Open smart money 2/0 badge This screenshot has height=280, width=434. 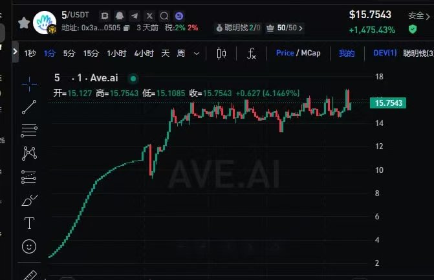coord(238,28)
